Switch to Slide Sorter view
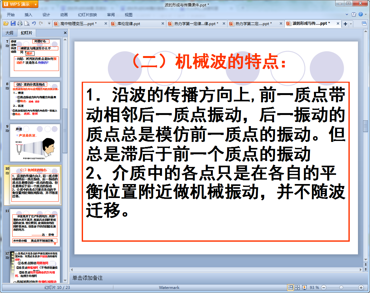The width and height of the screenshot is (370, 293). pyautogui.click(x=297, y=287)
